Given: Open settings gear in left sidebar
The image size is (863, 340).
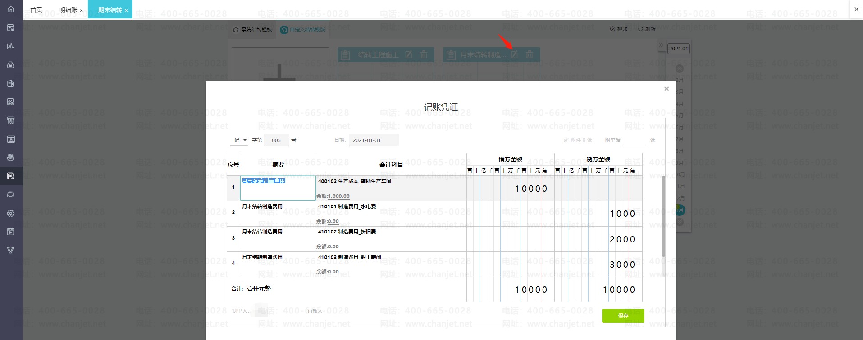Looking at the screenshot, I should click(11, 213).
